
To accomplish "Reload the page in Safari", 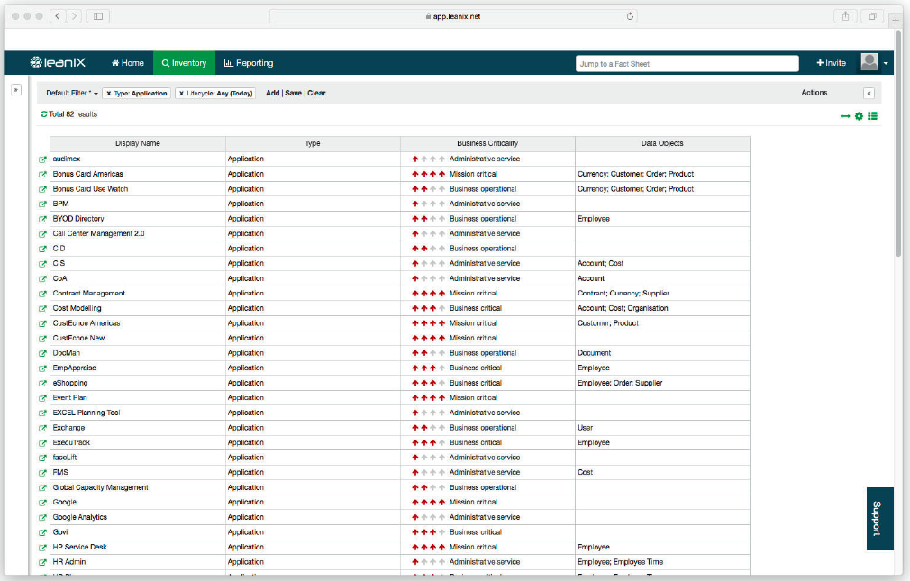I will (630, 16).
